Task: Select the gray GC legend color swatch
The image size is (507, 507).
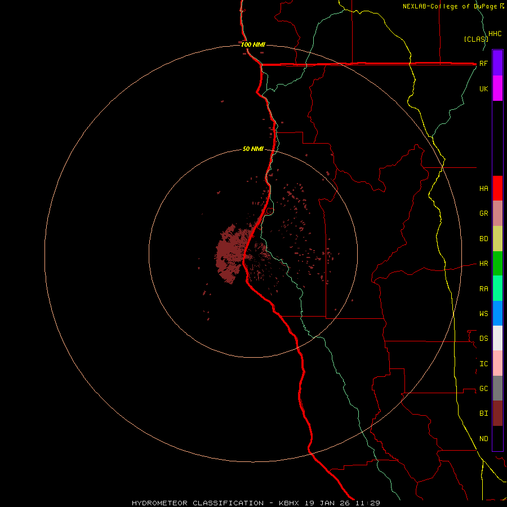Action: tap(497, 388)
